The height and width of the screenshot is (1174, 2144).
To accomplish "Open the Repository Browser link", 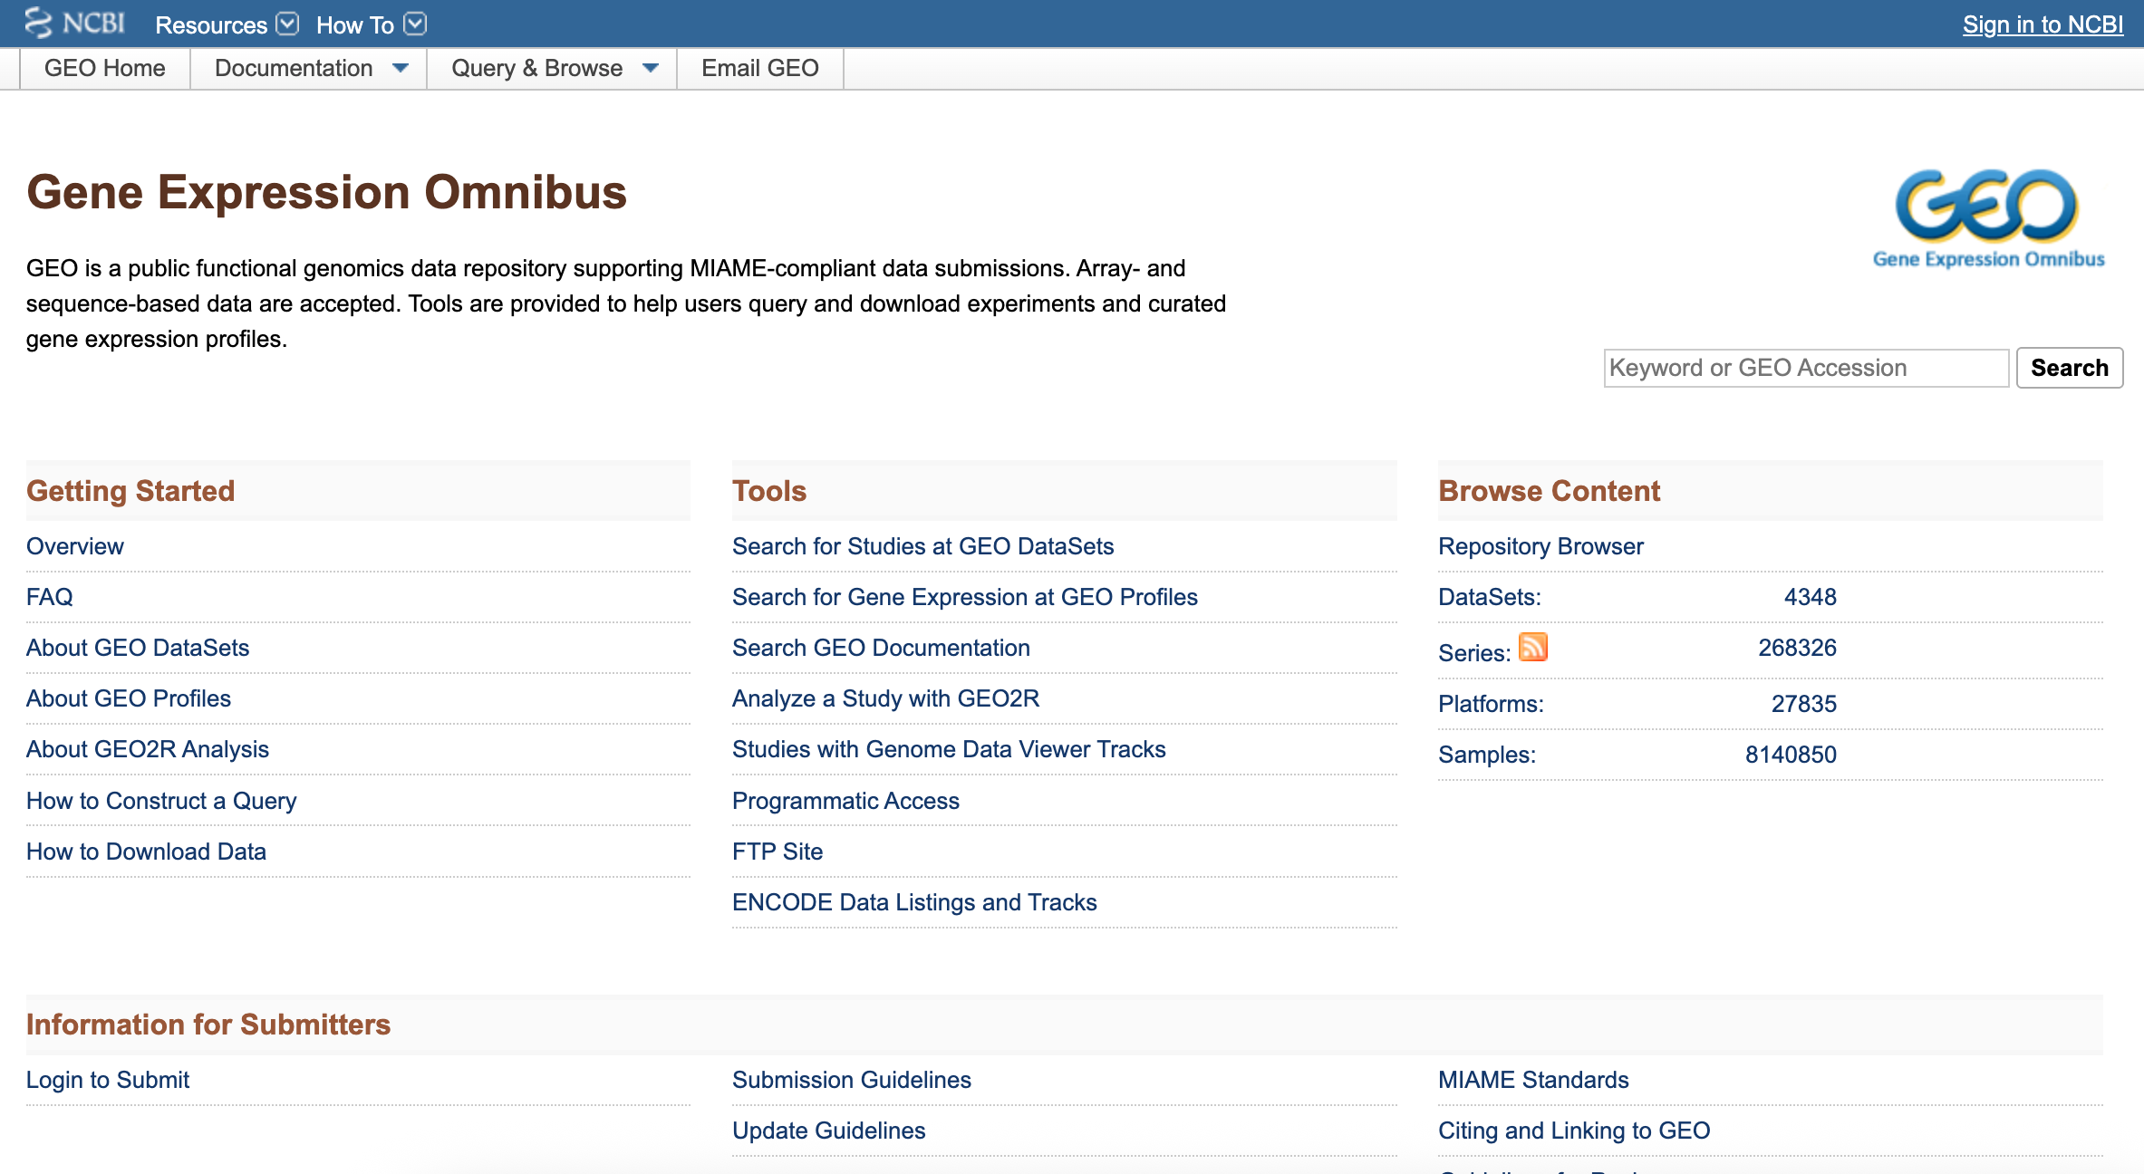I will [1540, 546].
